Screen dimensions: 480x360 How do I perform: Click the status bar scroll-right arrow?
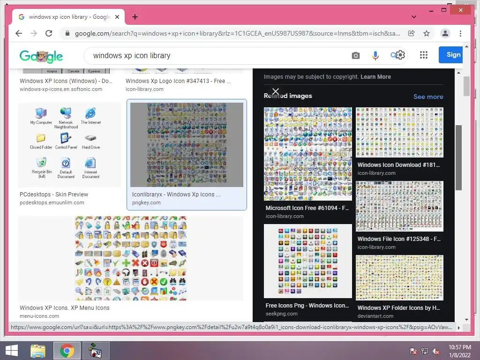[458, 328]
